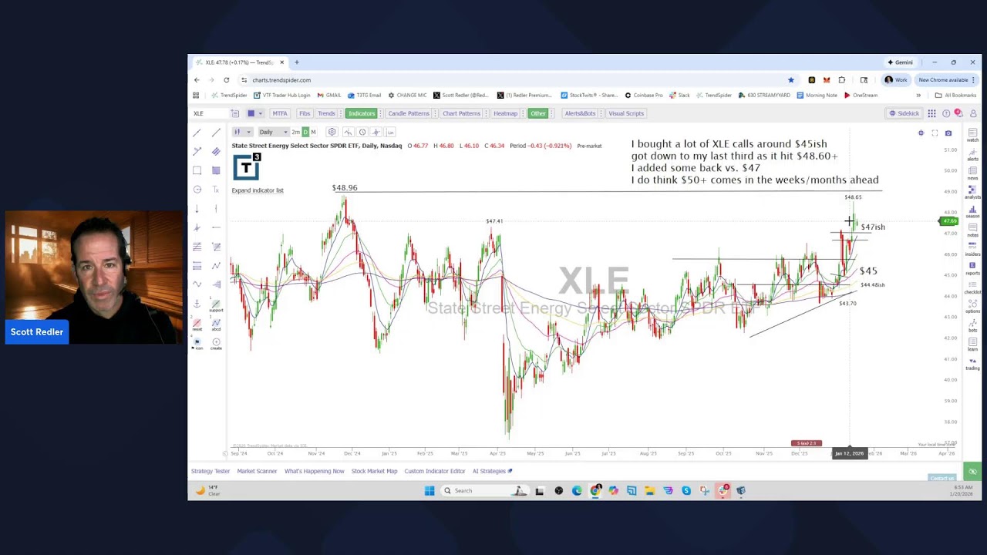Image resolution: width=987 pixels, height=555 pixels.
Task: Open the news sidebar panel
Action: 972,172
